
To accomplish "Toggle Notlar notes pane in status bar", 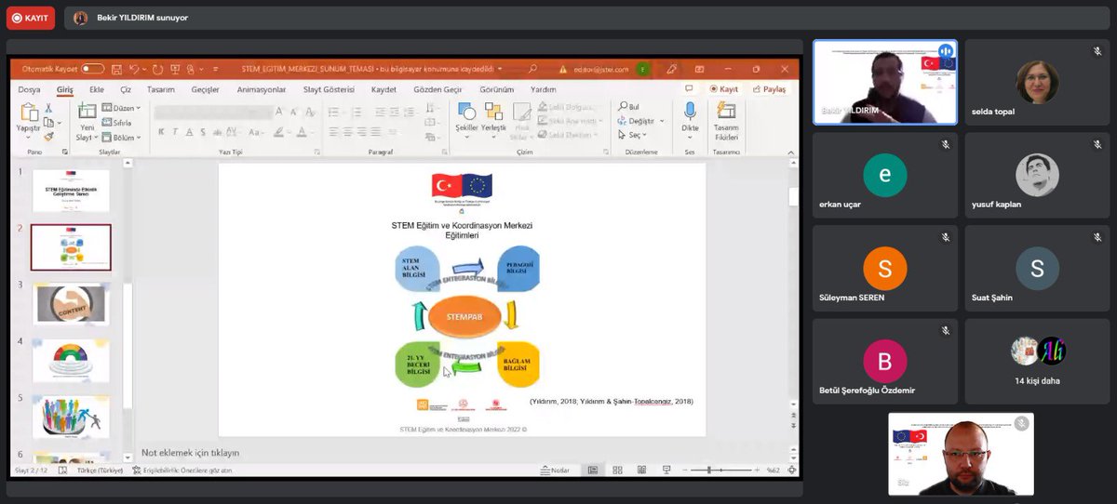I will pyautogui.click(x=554, y=471).
